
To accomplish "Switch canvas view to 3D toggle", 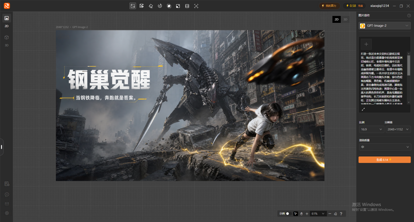I will 345,20.
